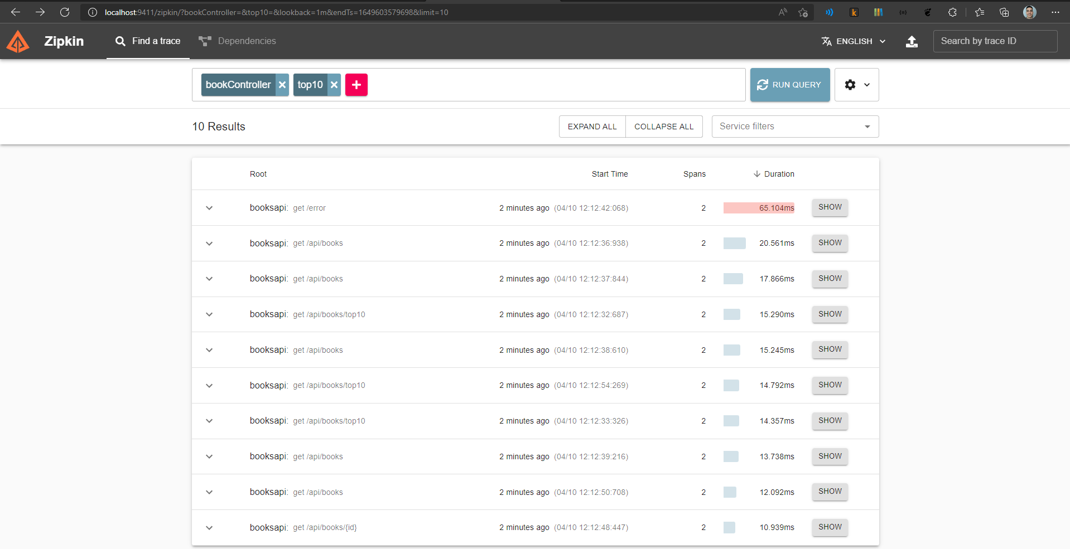This screenshot has height=549, width=1070.
Task: Open the ENGLISH language selector
Action: (x=854, y=41)
